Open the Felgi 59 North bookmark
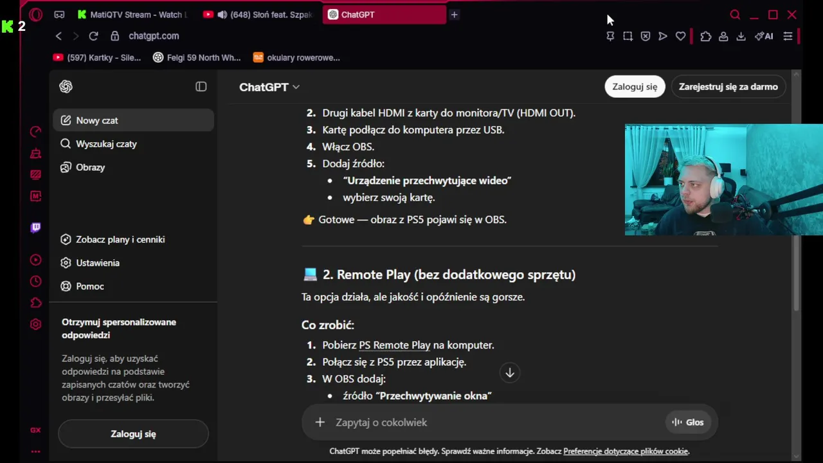The image size is (823, 463). point(197,58)
